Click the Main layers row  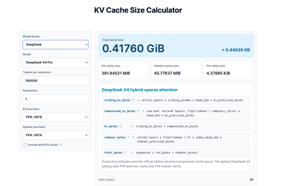point(176,180)
